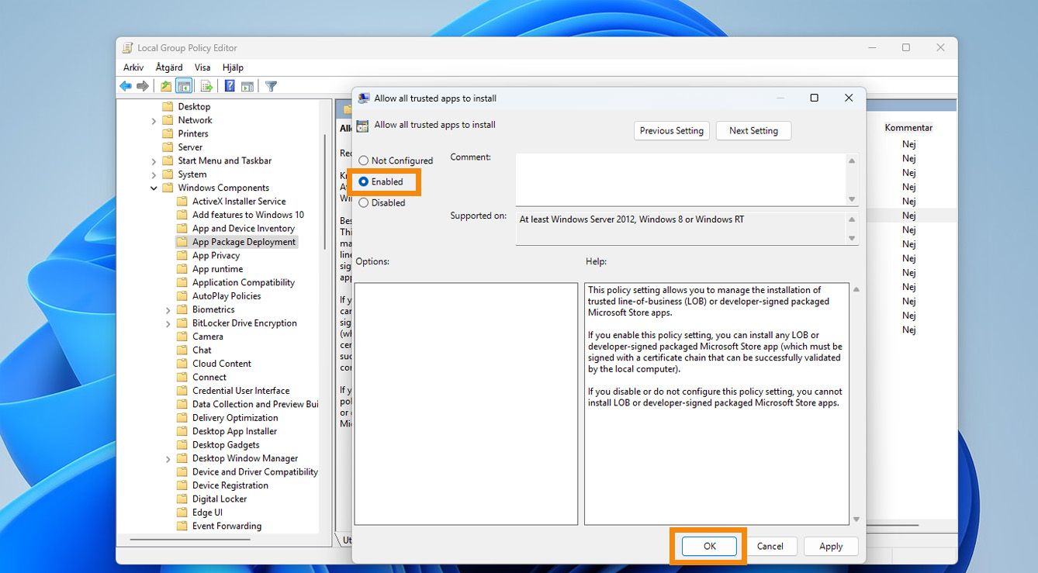Select App runtime tree item
Screen dimensions: 1038x573
coord(217,269)
